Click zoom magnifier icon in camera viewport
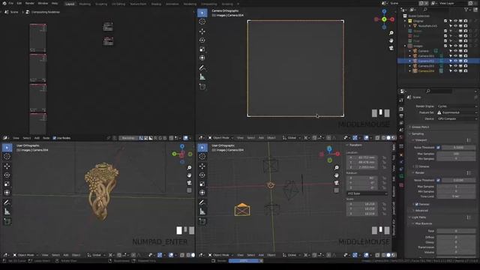The width and height of the screenshot is (480, 270). click(x=391, y=33)
